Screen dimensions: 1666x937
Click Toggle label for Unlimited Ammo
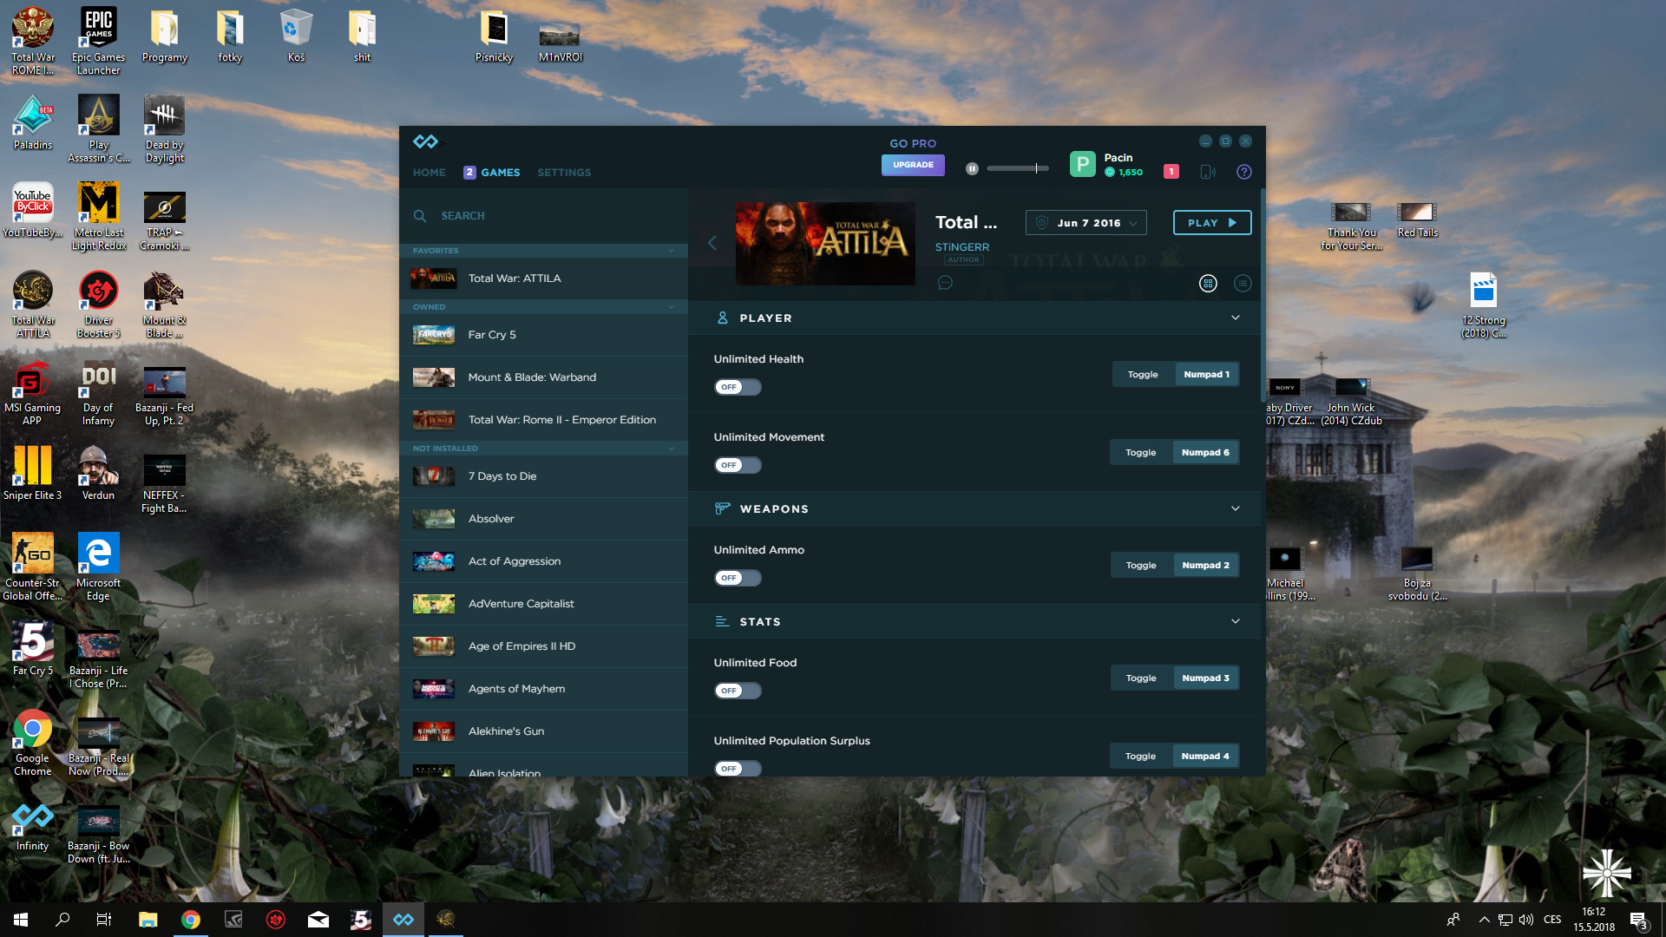[1141, 566]
